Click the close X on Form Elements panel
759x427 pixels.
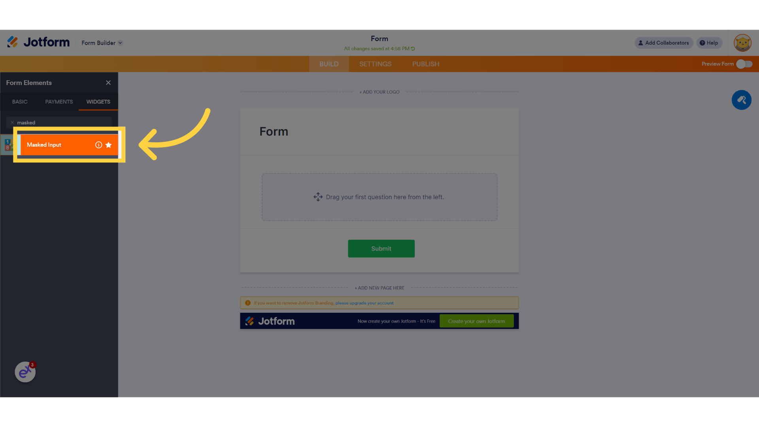click(x=108, y=82)
